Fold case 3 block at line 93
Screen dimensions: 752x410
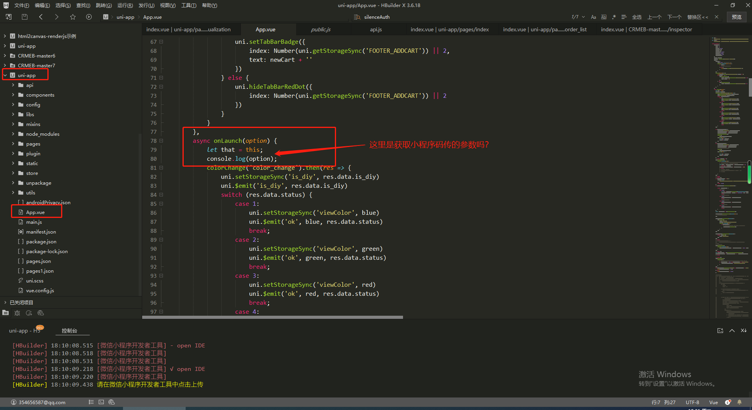point(161,275)
